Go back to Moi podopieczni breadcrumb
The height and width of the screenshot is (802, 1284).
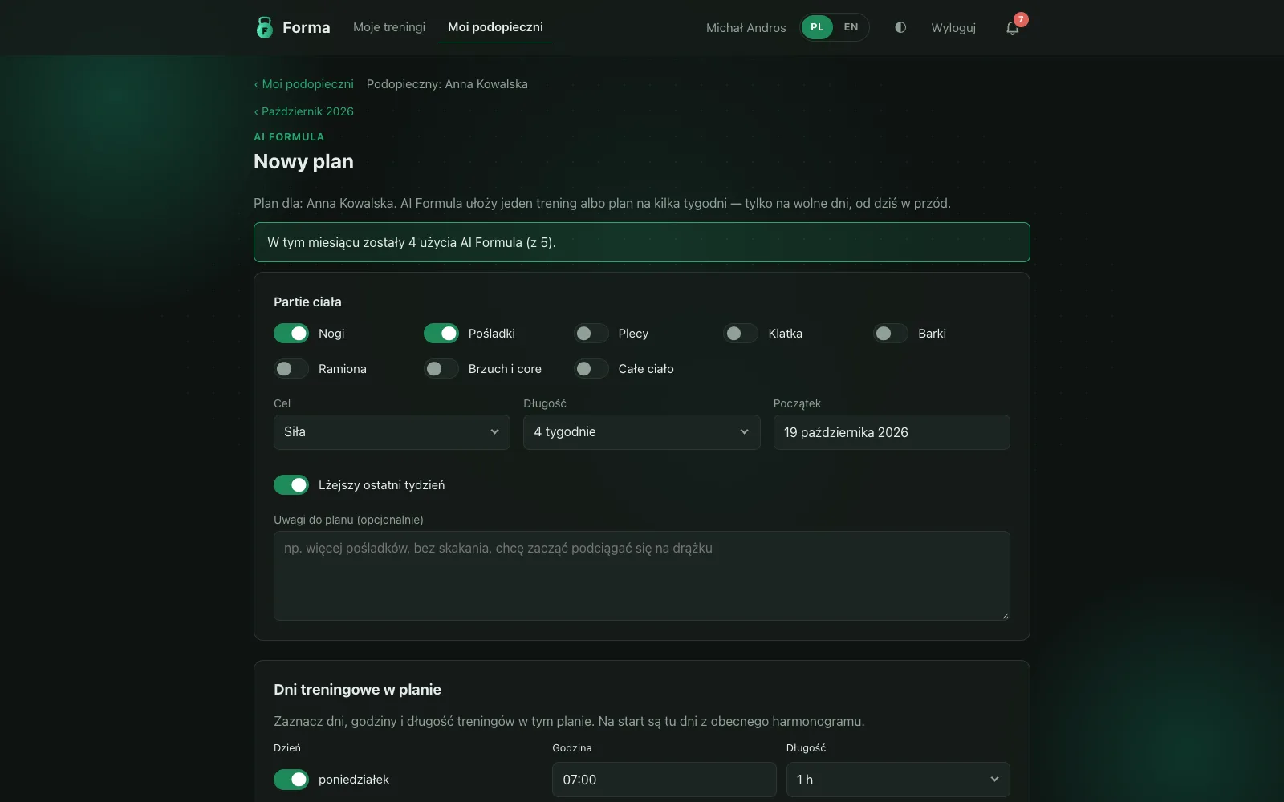304,84
